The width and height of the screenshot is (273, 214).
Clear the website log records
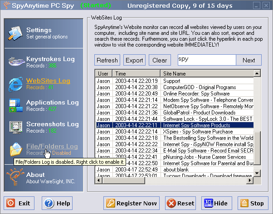(x=160, y=60)
